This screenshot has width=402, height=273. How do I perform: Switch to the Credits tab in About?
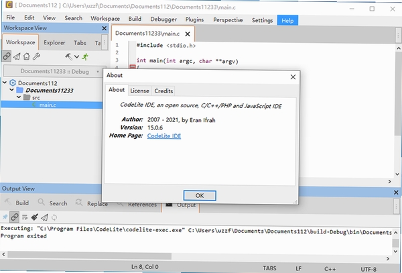163,91
